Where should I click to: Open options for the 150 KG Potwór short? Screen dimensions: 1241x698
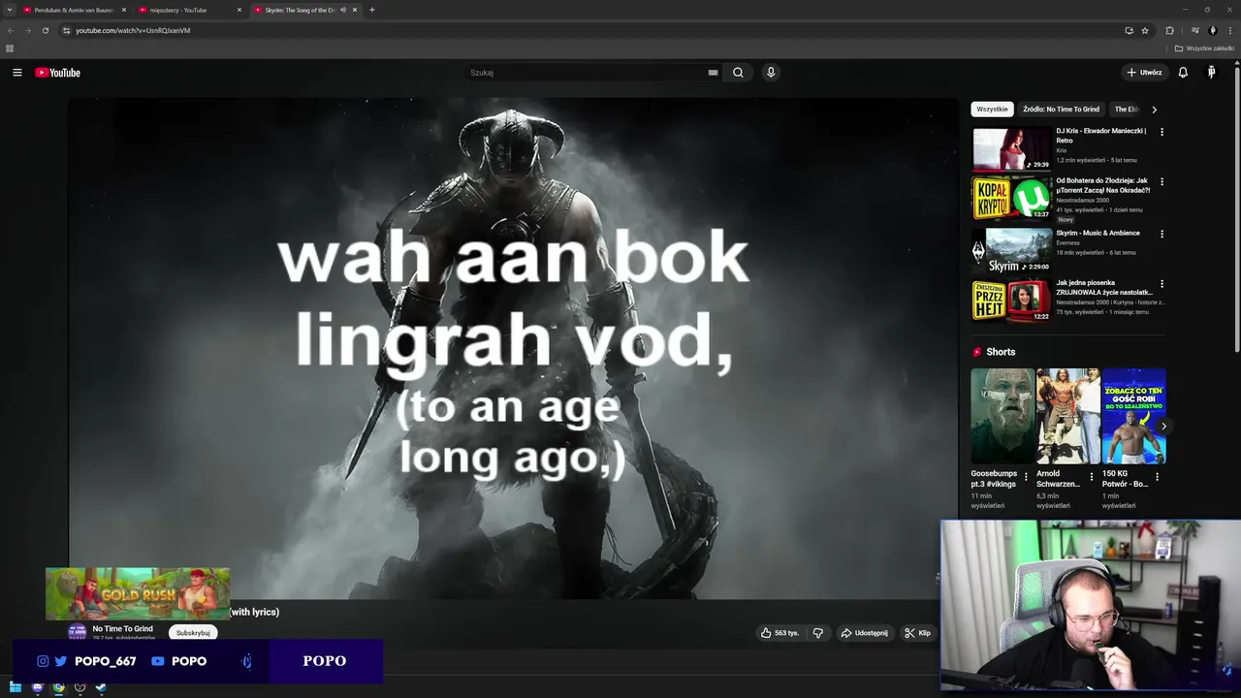(1157, 477)
